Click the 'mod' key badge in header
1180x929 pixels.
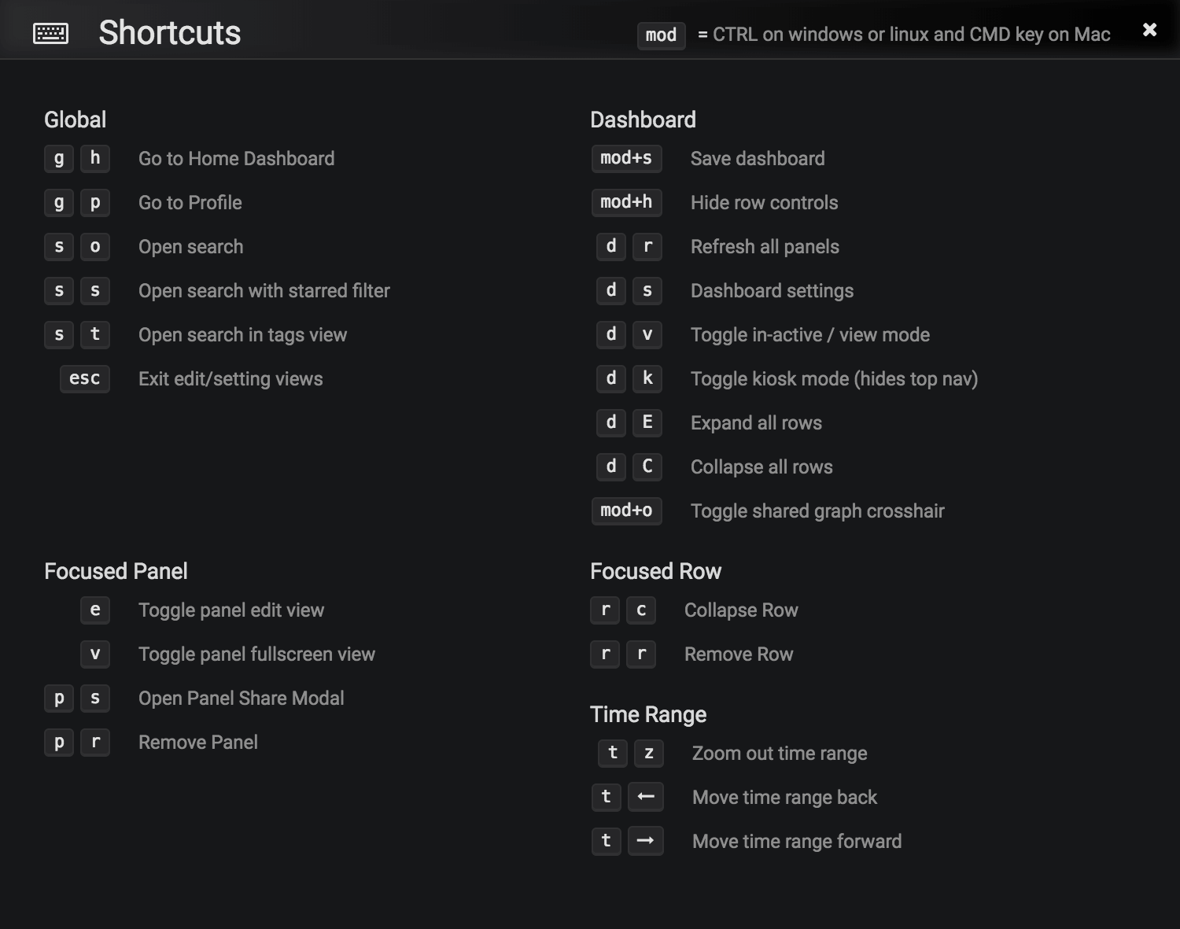[x=661, y=35]
